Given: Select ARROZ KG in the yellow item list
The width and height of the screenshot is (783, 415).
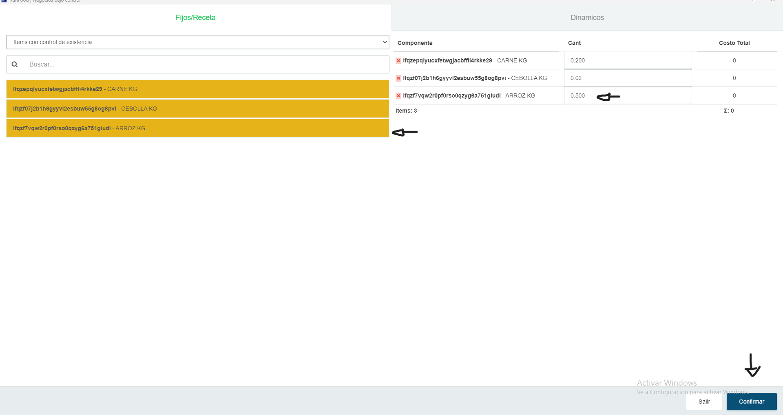Looking at the screenshot, I should click(x=197, y=128).
